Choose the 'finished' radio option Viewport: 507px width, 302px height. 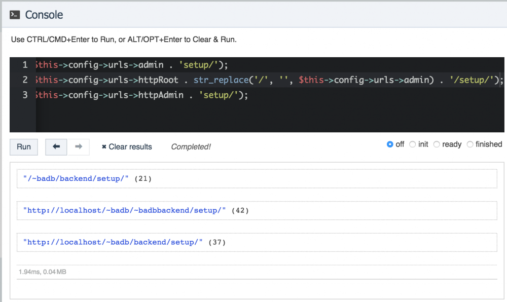coord(470,144)
